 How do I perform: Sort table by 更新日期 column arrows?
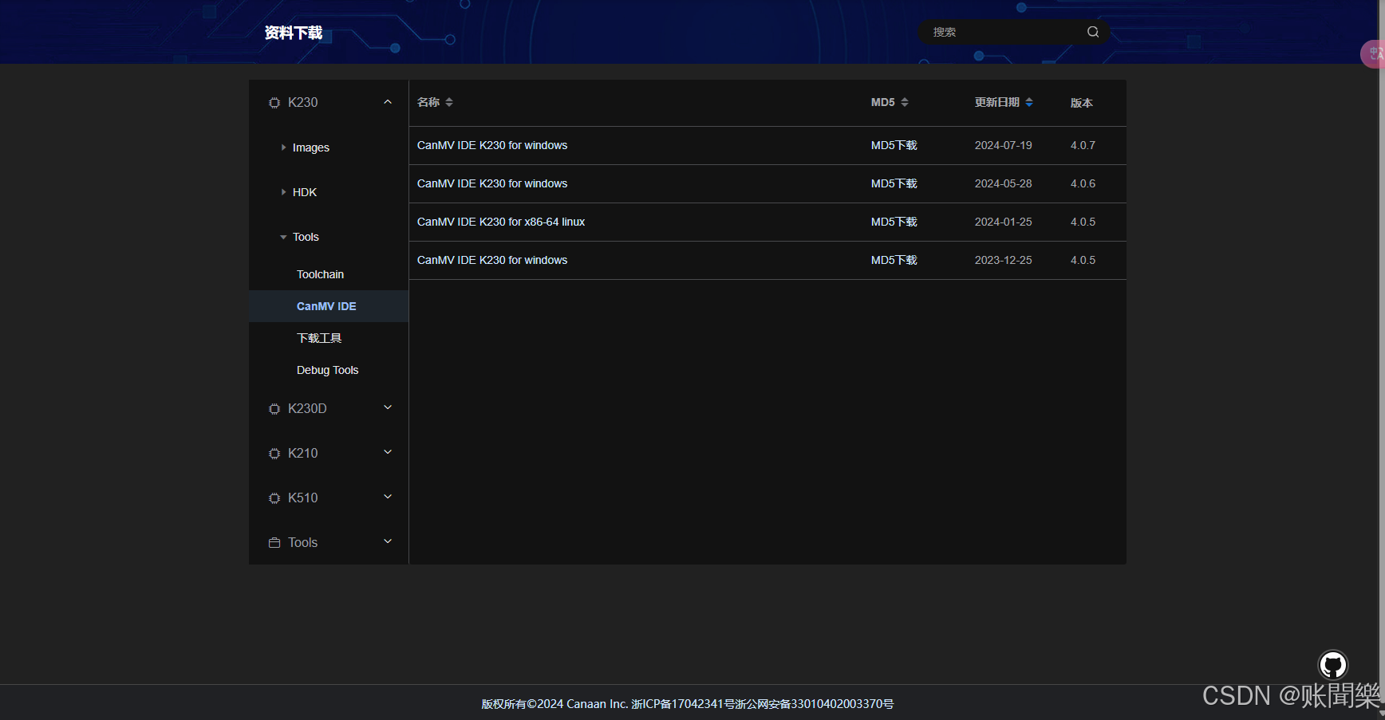[x=1029, y=102]
